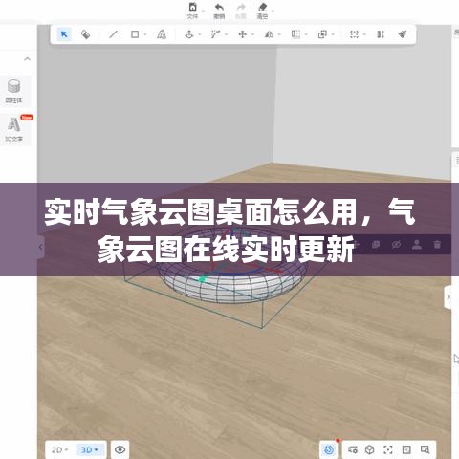Open the curved path tool dropdown arrow
This screenshot has height=459, width=459.
point(226,34)
